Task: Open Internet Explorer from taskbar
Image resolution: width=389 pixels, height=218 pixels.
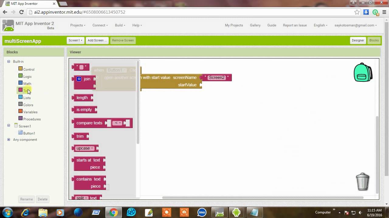Action: tap(25, 213)
